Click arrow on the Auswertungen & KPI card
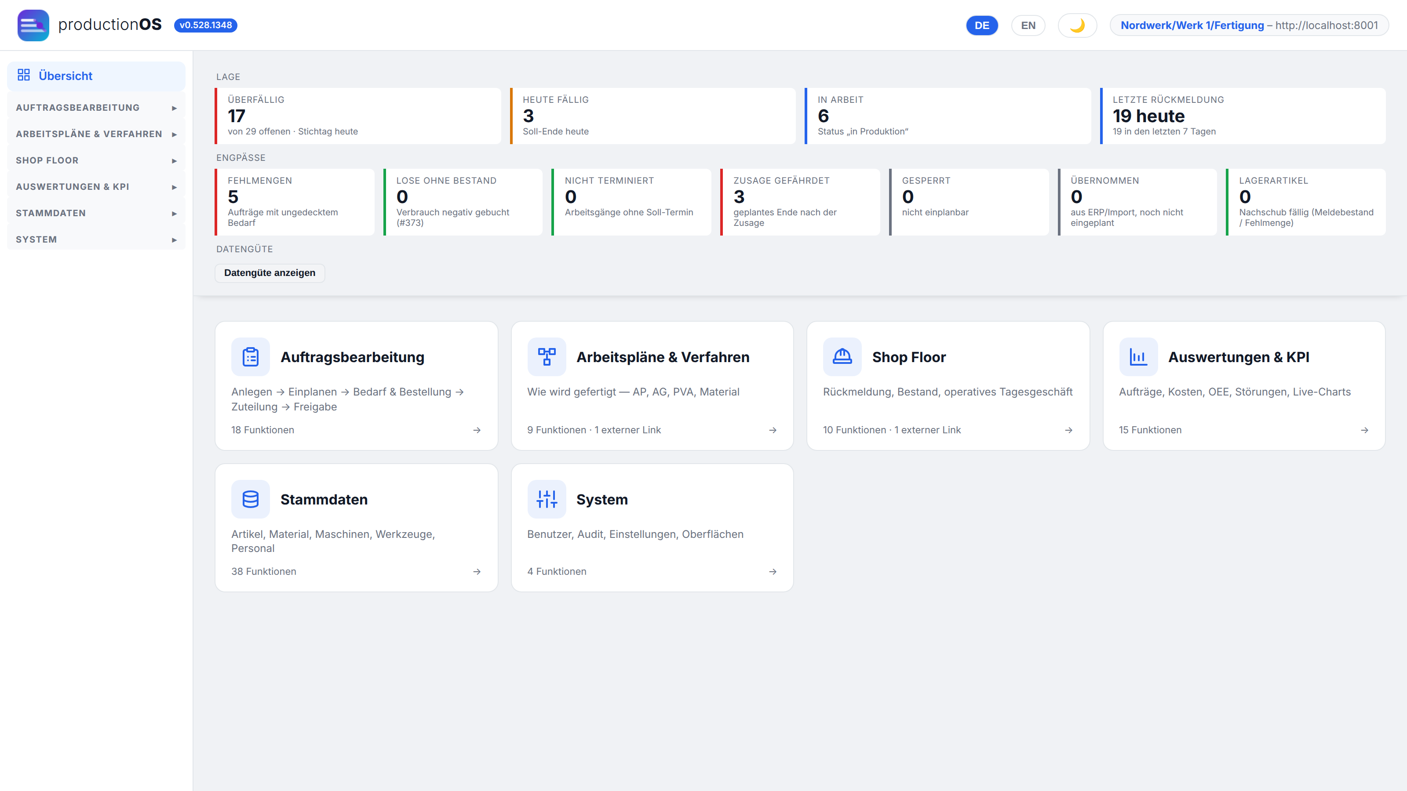 point(1365,430)
